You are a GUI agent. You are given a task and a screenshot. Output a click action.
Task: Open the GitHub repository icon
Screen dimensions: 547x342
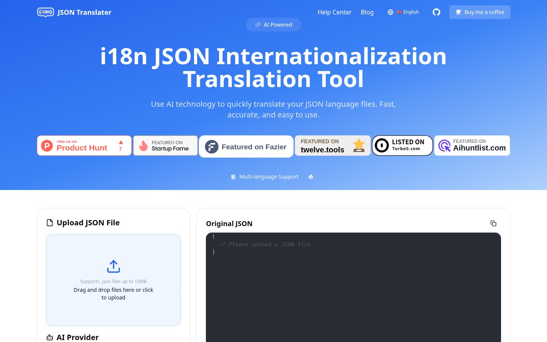click(x=436, y=12)
